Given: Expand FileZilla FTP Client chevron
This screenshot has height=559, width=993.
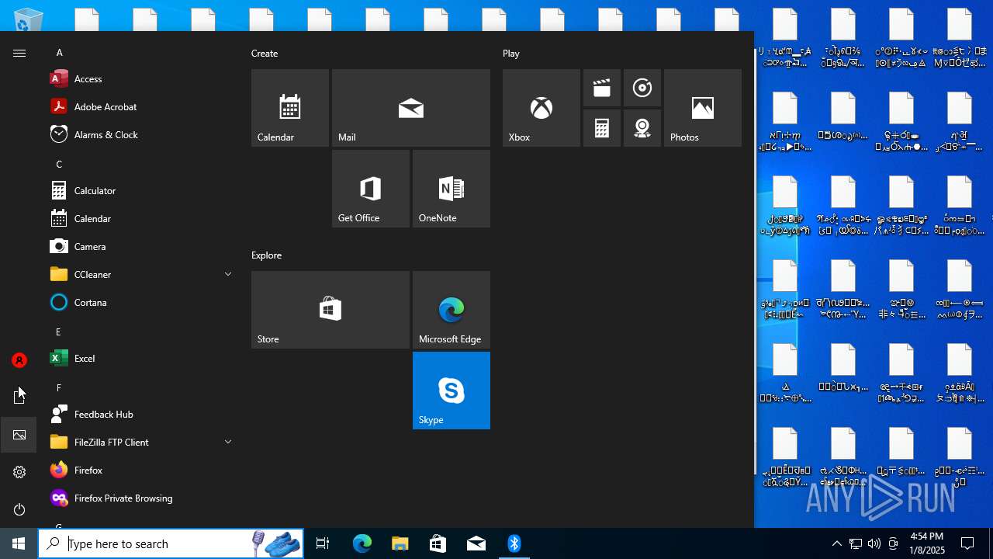Looking at the screenshot, I should pyautogui.click(x=228, y=442).
